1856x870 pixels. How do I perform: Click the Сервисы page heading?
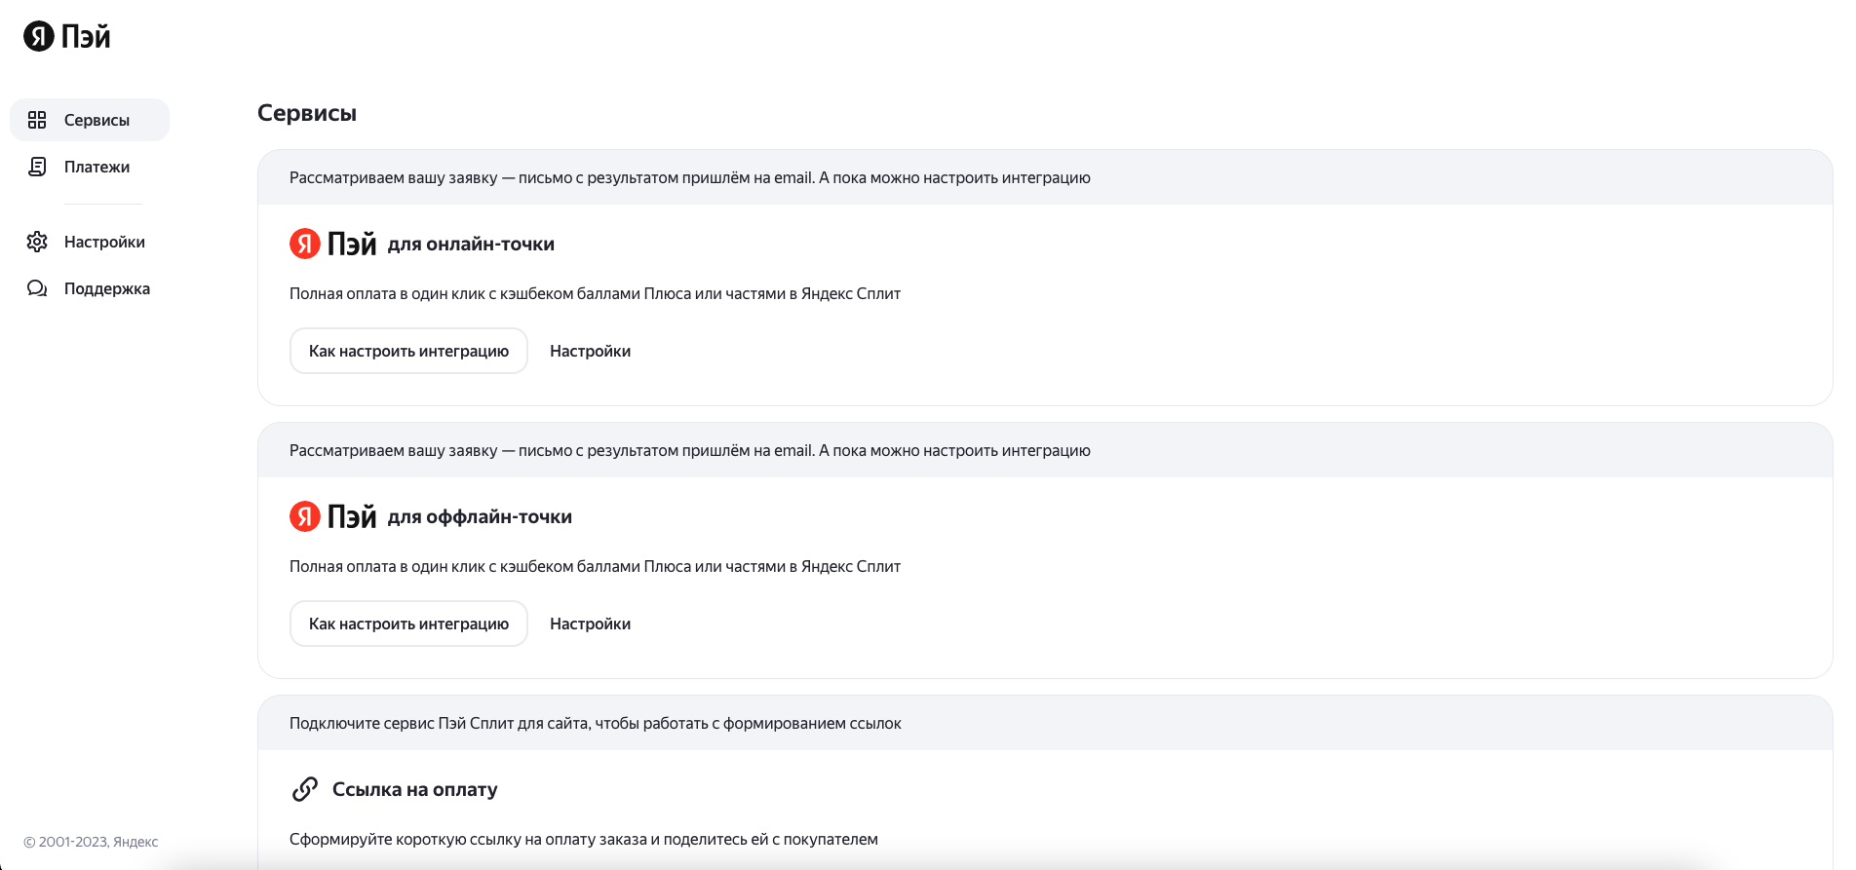[x=307, y=113]
